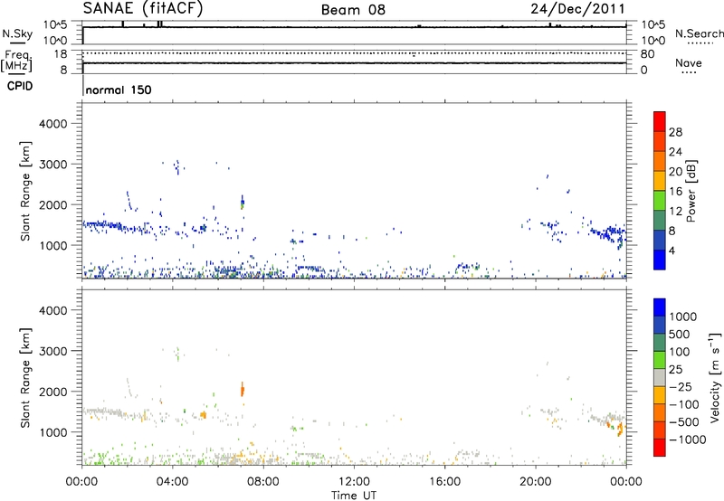Click the N.Sky axis label
Screen dimensions: 724x501
pos(17,33)
